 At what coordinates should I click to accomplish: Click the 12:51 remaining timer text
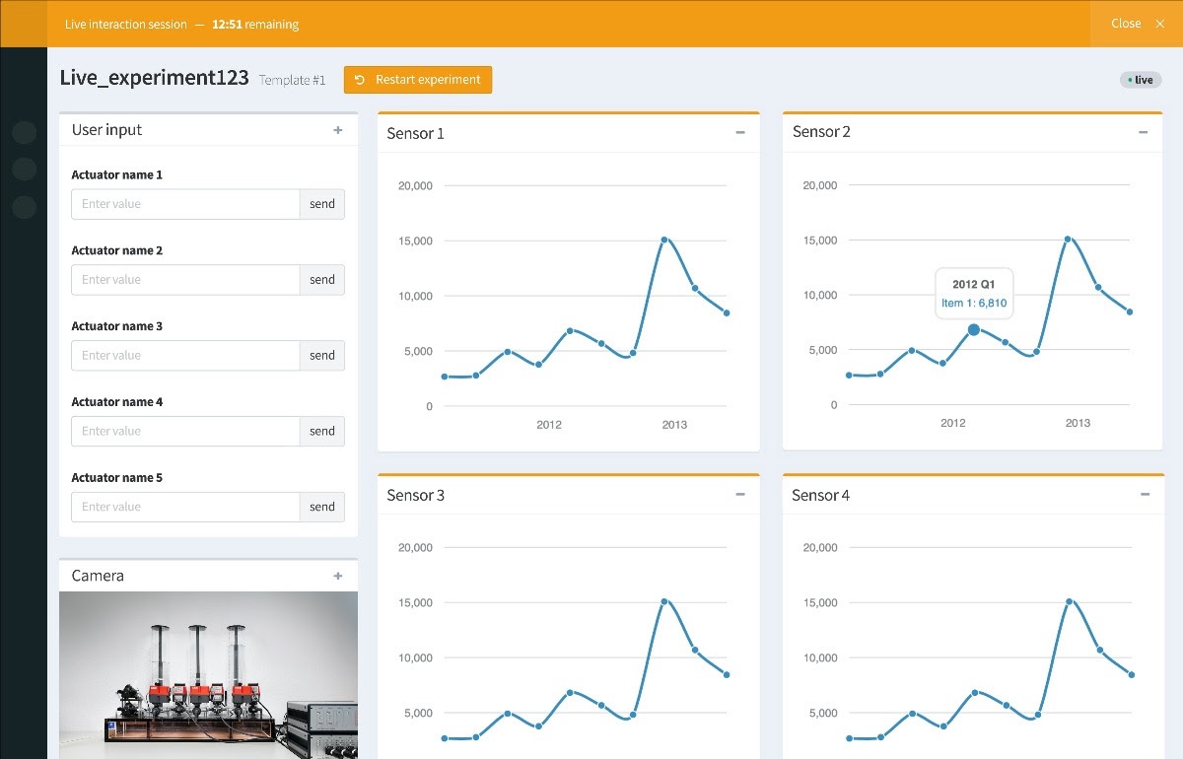[255, 24]
